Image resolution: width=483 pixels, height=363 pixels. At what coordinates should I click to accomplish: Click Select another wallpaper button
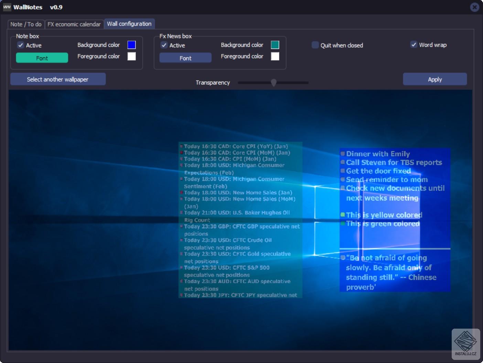(x=58, y=79)
